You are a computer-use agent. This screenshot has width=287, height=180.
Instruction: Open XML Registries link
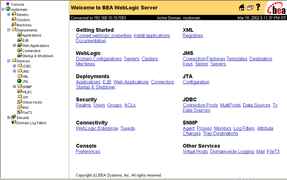[x=193, y=35]
